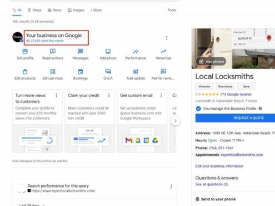The width and height of the screenshot is (275, 206).
Task: Click the Save button
Action: click(x=246, y=86)
